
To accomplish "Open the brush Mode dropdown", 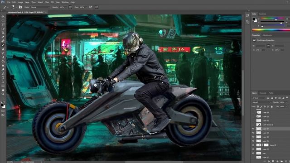I will [x=40, y=7].
